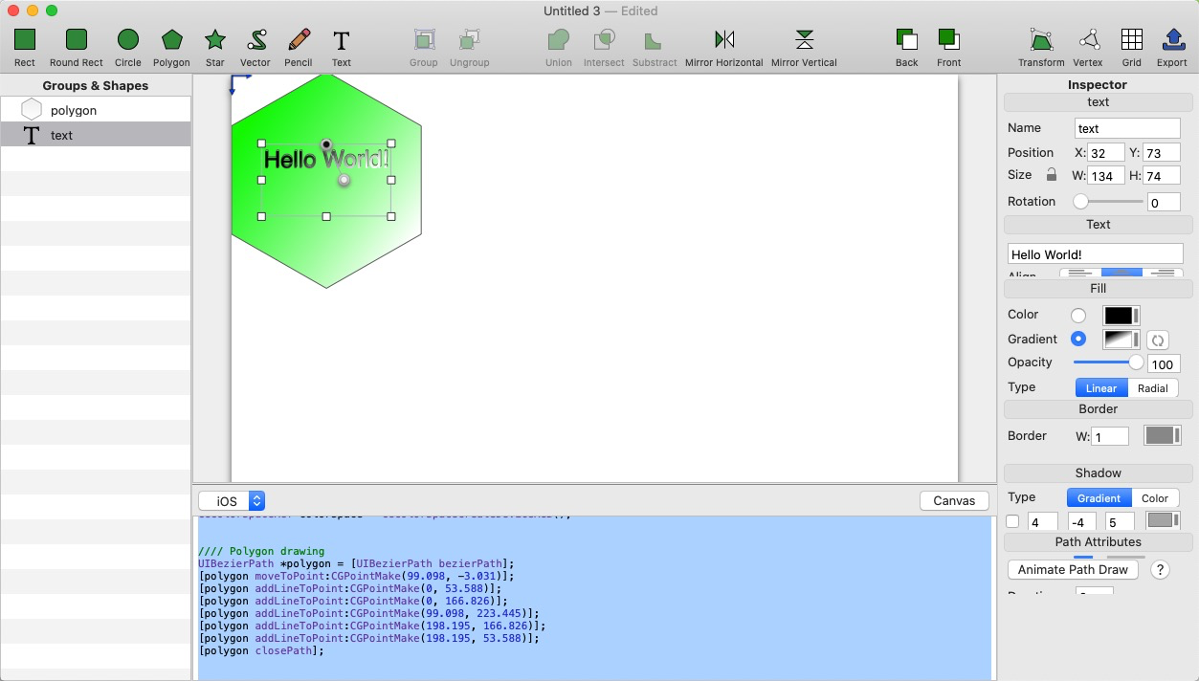Image resolution: width=1199 pixels, height=681 pixels.
Task: Select the text layer row
Action: click(x=96, y=135)
